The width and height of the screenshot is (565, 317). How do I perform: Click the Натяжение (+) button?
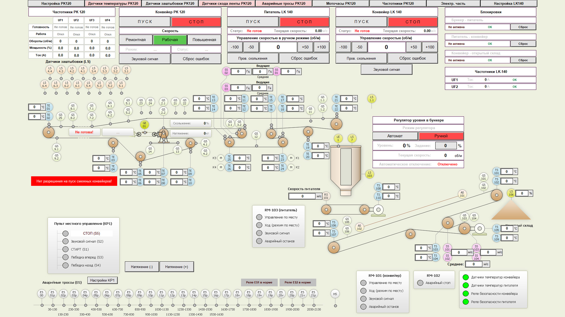click(x=177, y=267)
